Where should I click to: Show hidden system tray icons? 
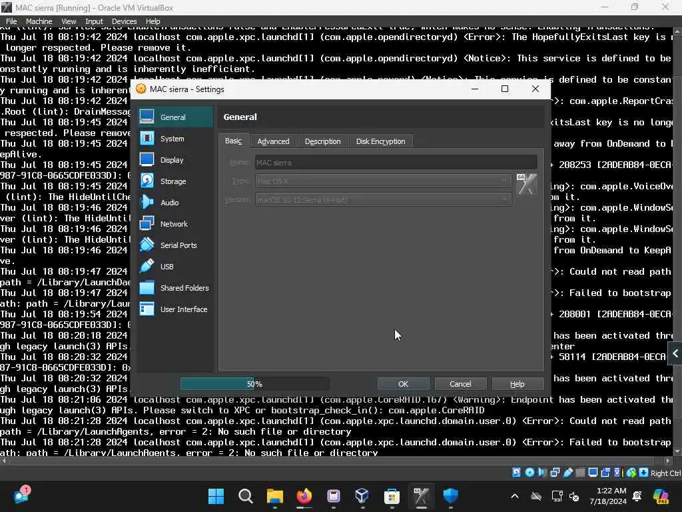point(515,496)
